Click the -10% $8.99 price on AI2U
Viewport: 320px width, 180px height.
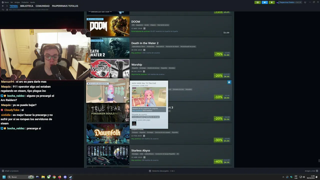[x=222, y=97]
